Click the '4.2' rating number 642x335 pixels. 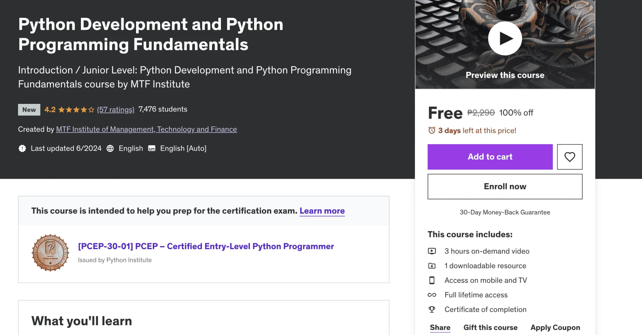tap(50, 110)
